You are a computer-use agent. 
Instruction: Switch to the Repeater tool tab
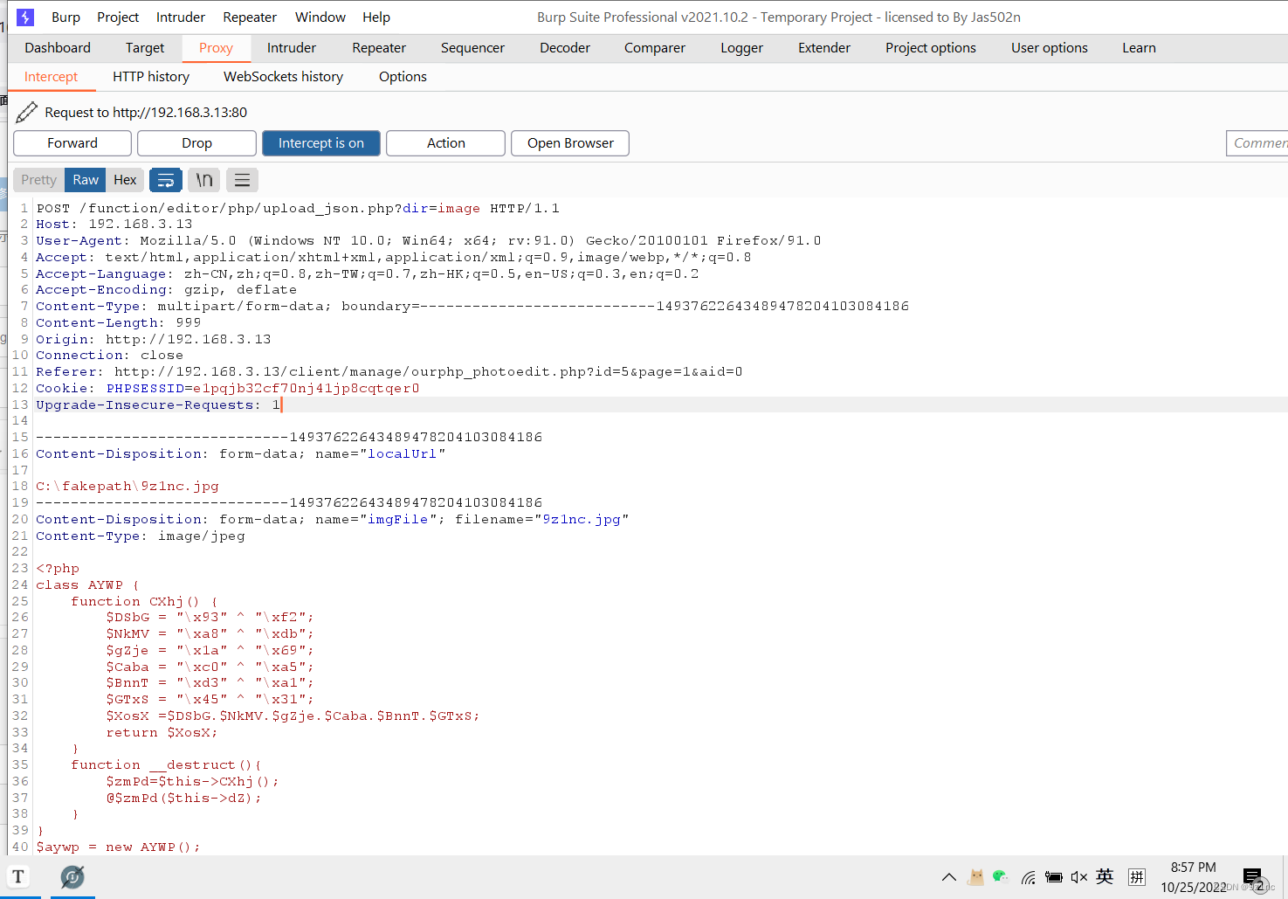click(x=379, y=48)
